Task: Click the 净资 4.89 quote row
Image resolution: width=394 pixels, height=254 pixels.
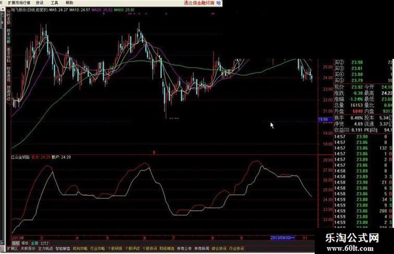Action: [349, 124]
